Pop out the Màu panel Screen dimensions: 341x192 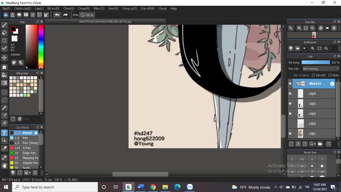pos(38,22)
